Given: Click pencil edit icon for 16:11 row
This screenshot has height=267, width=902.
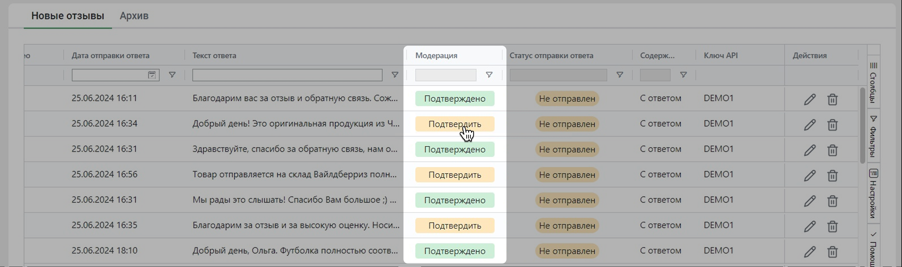Looking at the screenshot, I should coord(809,99).
